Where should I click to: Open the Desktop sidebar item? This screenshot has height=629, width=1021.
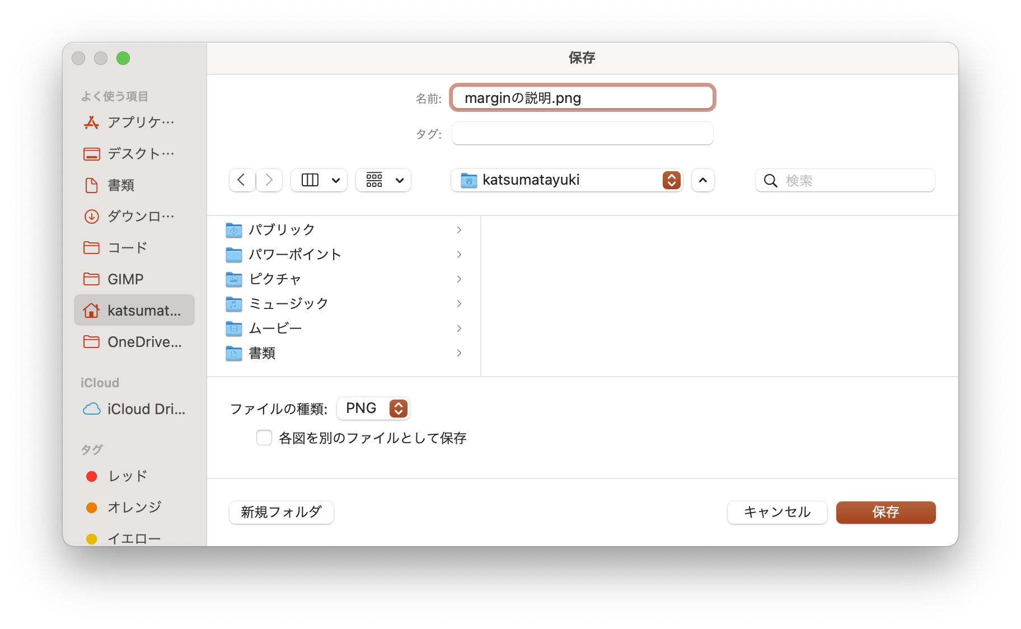tap(134, 153)
